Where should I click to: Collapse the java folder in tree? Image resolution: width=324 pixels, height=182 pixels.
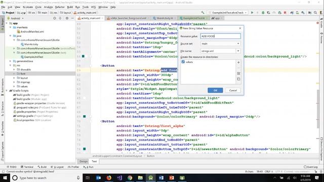pos(10,36)
